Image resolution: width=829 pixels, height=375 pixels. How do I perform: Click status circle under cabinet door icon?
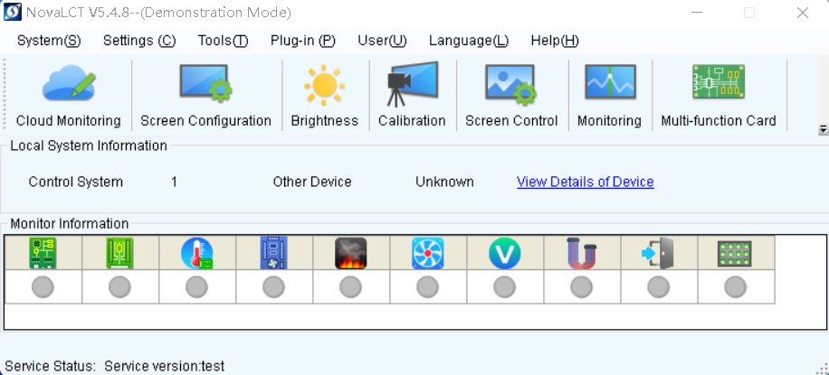tap(658, 287)
